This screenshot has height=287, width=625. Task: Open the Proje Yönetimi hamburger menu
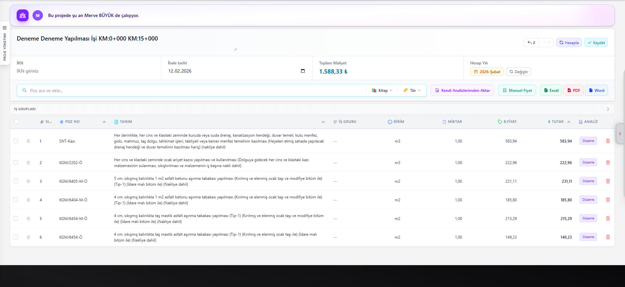[5, 28]
